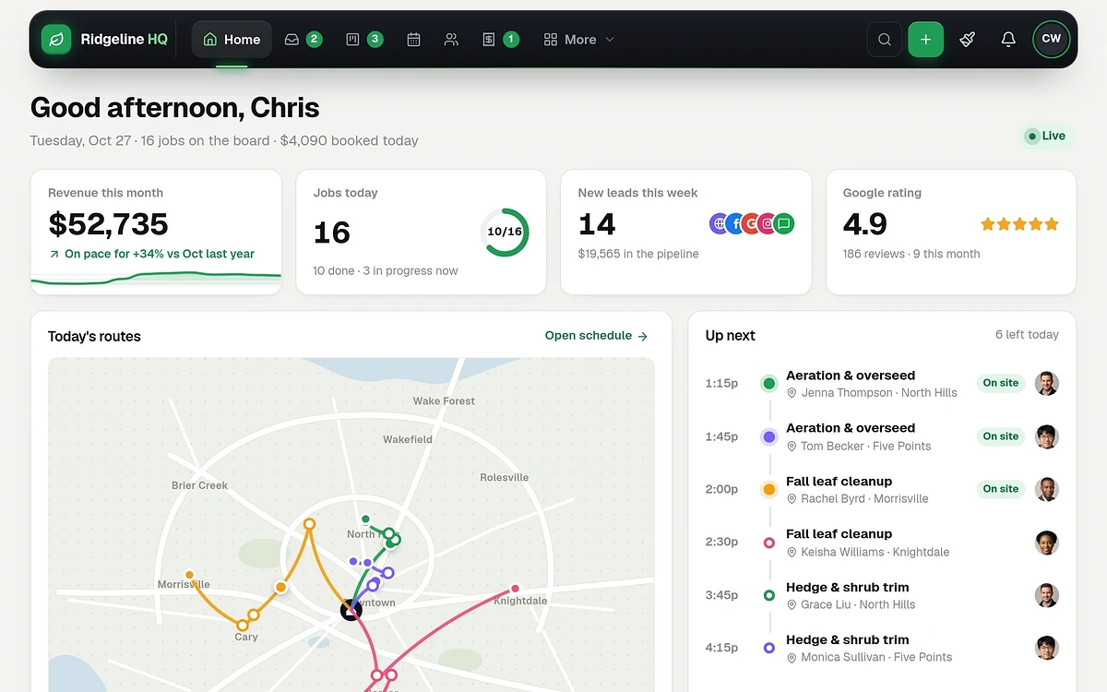The width and height of the screenshot is (1107, 692).
Task: Click the location pin next to Rachel Byrd
Action: 792,499
